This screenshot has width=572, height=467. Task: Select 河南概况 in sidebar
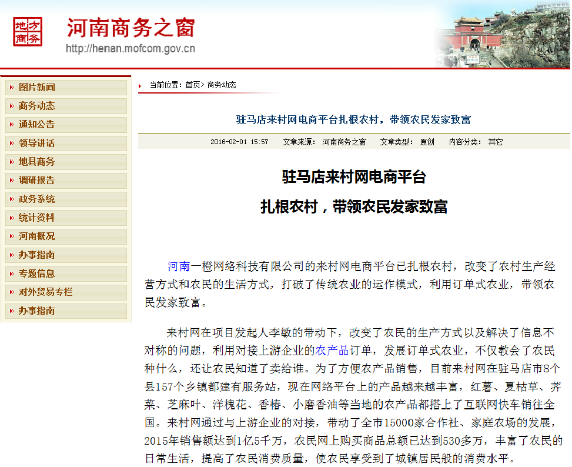coord(66,236)
